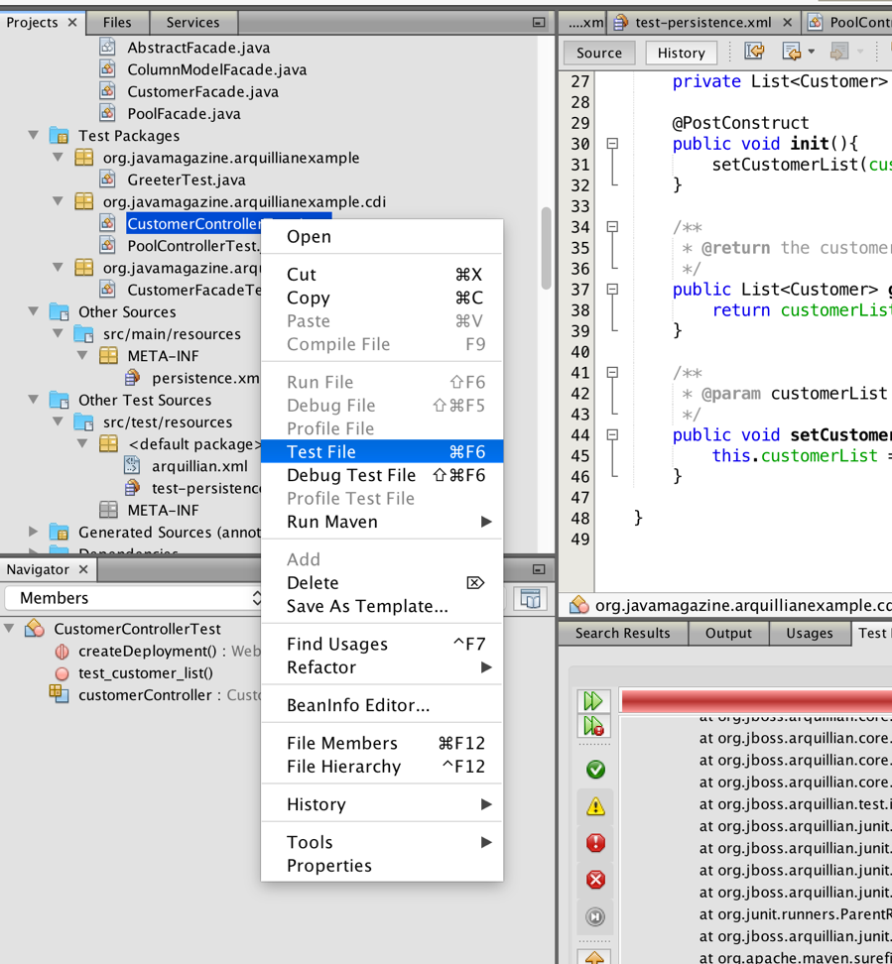Toggle warning messages filter in test results
The width and height of the screenshot is (892, 964).
[594, 806]
